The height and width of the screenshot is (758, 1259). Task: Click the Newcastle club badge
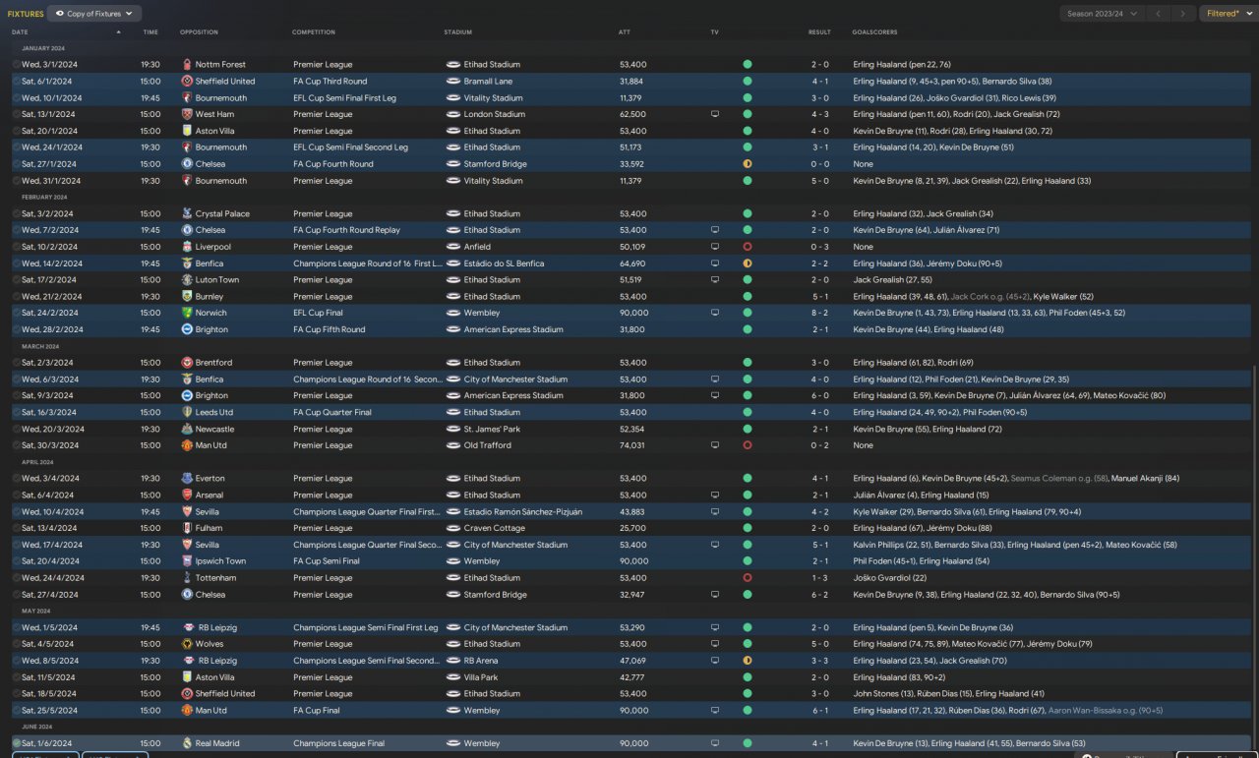[x=187, y=429]
